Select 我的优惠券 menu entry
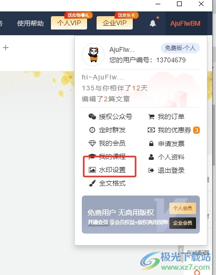 (173, 130)
